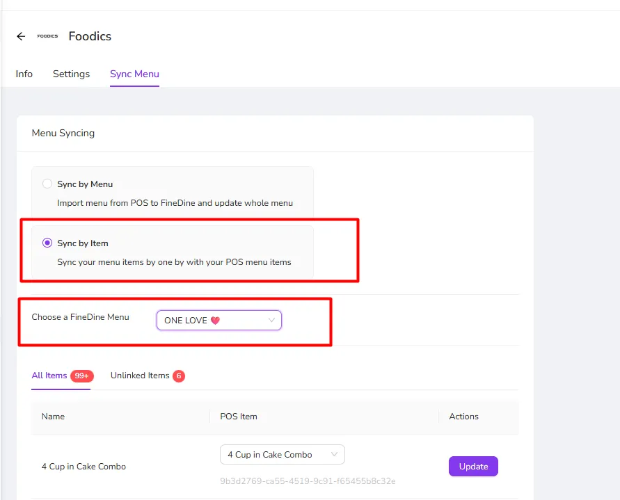Image resolution: width=620 pixels, height=500 pixels.
Task: Select the Sync by Menu radio button
Action: click(x=47, y=184)
